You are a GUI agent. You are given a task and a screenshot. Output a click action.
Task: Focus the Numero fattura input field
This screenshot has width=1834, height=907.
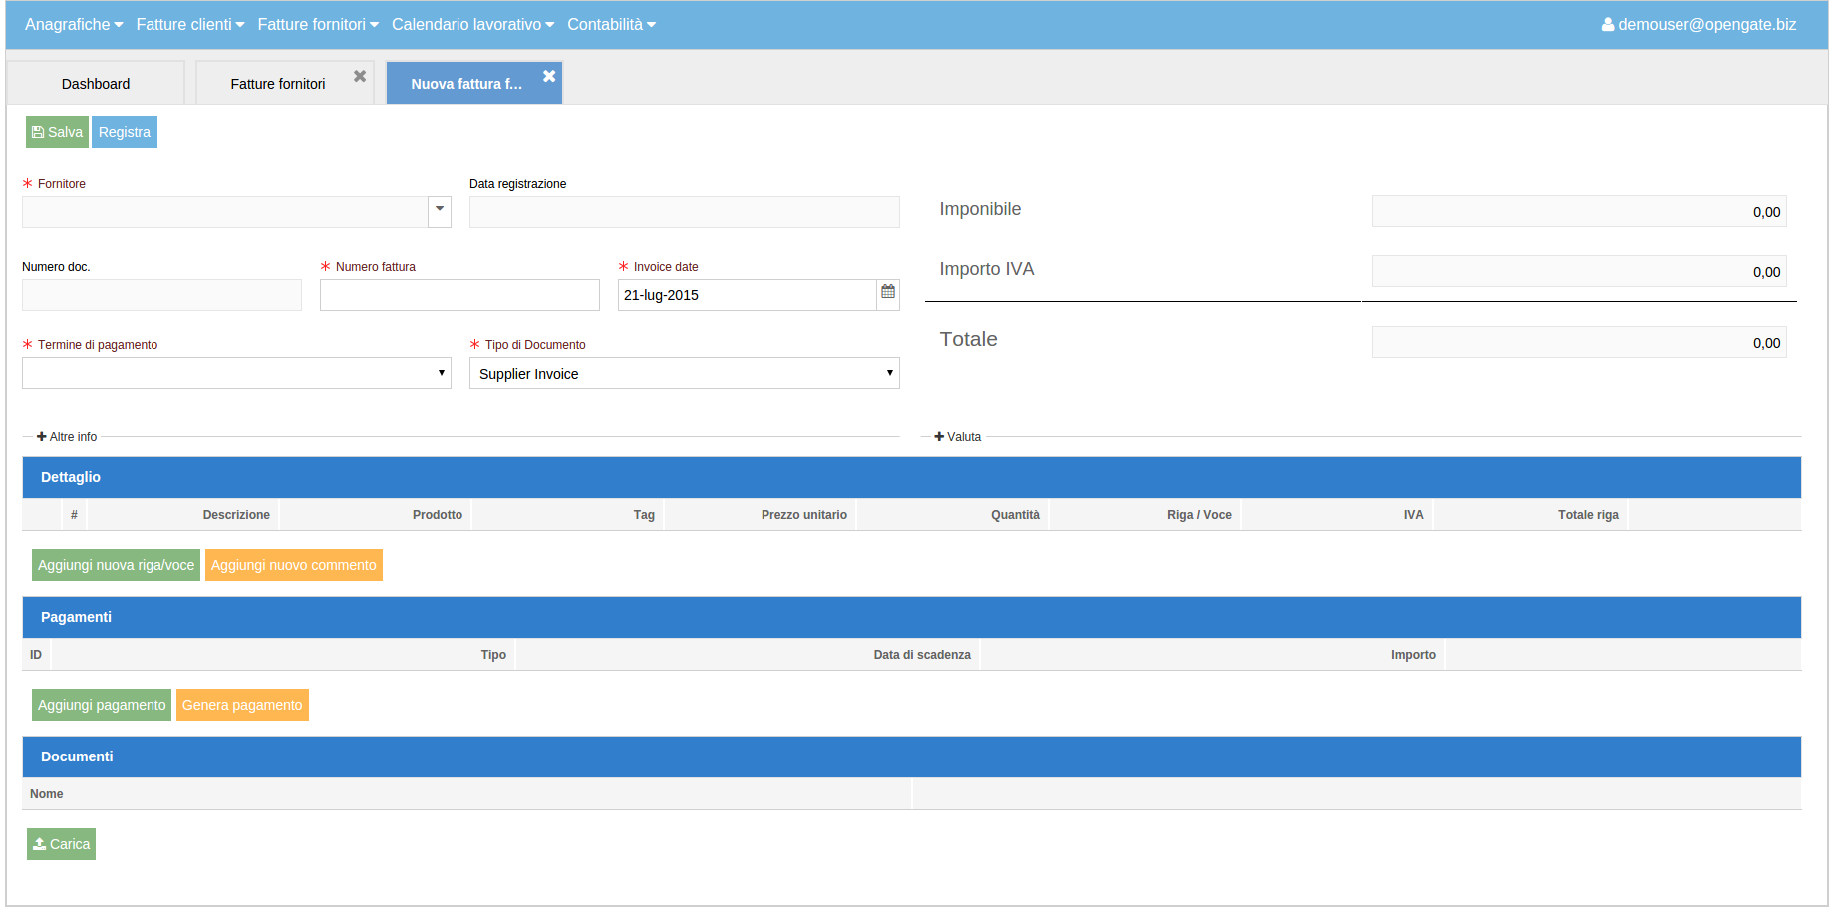click(459, 294)
